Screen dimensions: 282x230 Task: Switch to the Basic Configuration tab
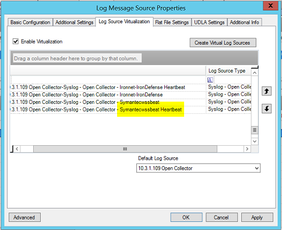coord(30,23)
